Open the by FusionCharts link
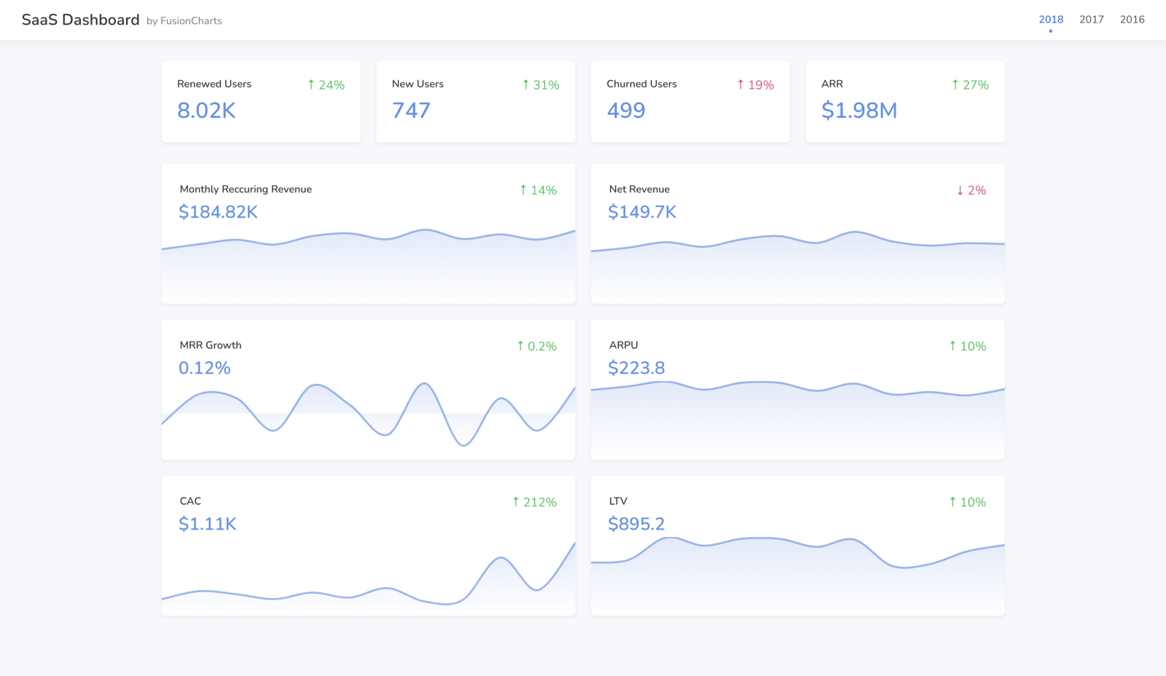 click(x=184, y=21)
